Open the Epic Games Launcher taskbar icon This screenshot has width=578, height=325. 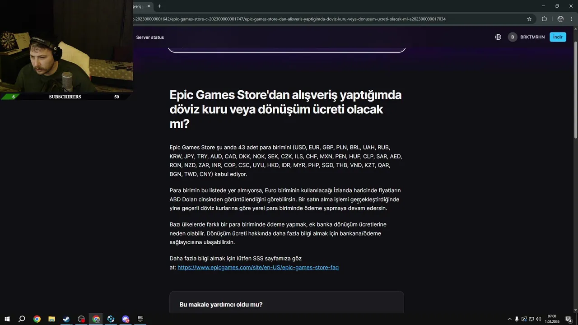tap(140, 319)
